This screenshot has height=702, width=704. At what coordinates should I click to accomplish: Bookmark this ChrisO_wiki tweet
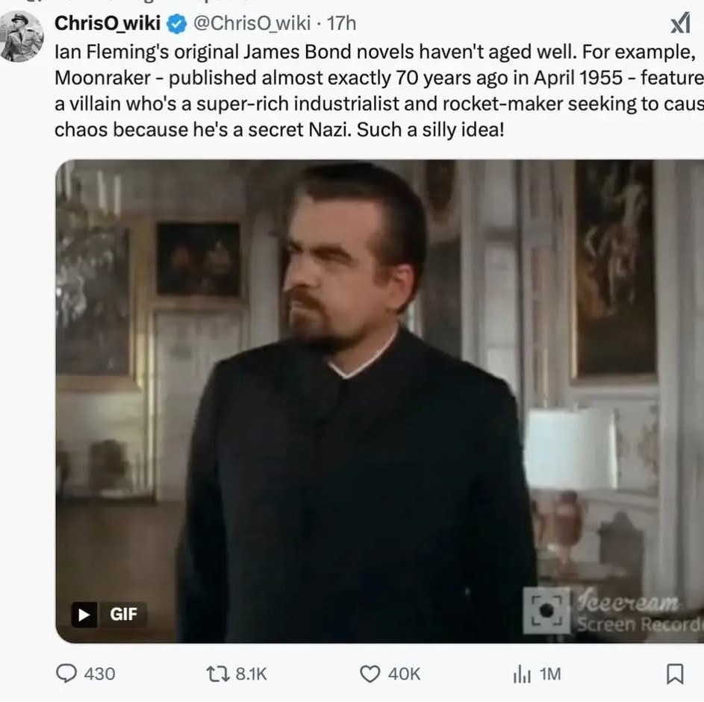(x=673, y=674)
